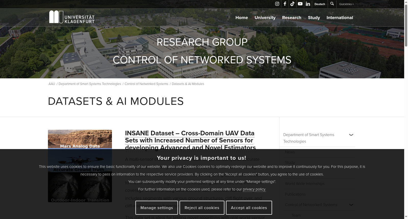Open Control of Networked Systems sidebar item

coord(311,205)
